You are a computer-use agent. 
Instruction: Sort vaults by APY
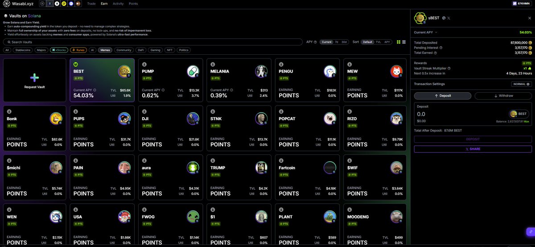coord(387,42)
